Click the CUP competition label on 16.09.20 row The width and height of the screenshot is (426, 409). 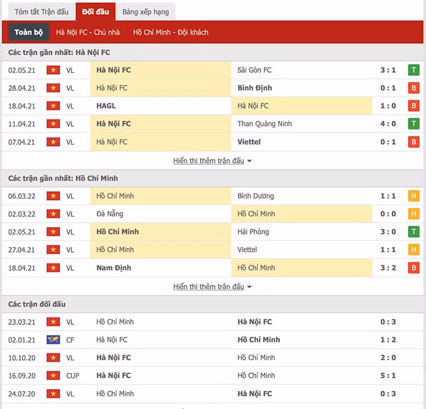pyautogui.click(x=73, y=376)
